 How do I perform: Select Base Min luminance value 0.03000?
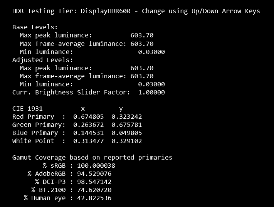(151, 52)
